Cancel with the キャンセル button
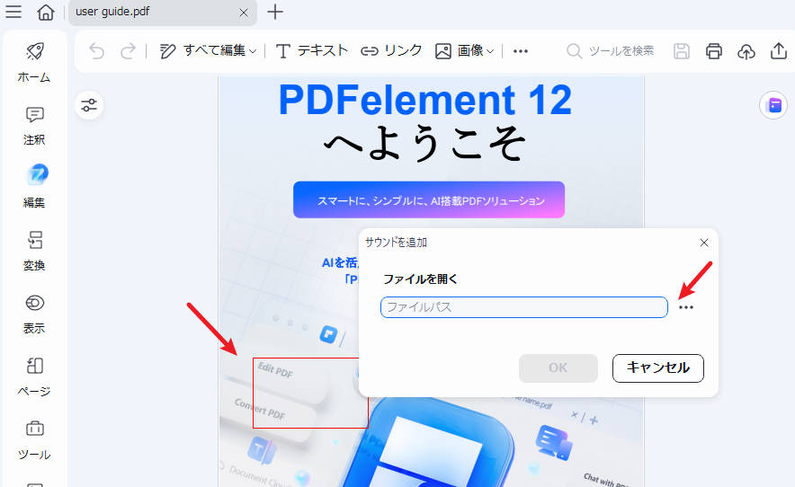This screenshot has height=487, width=795. pos(658,367)
